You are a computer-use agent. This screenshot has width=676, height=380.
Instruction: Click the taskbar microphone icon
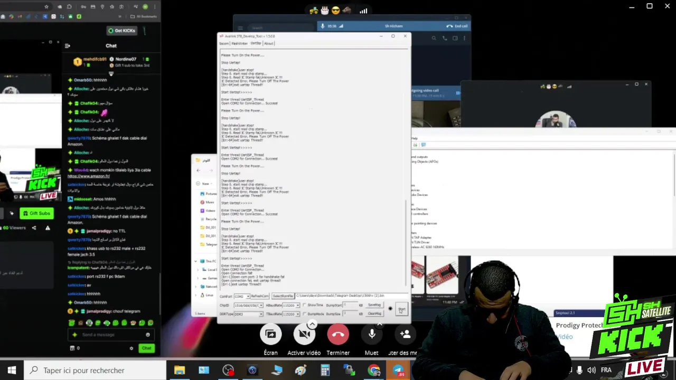579,370
